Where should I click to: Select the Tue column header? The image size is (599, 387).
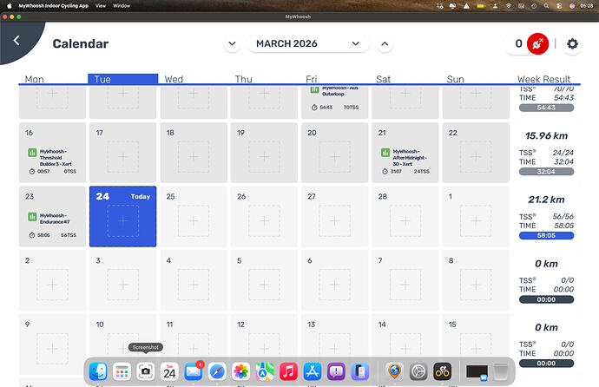click(122, 79)
